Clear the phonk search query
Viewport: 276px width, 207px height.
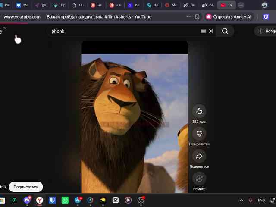coord(211,31)
